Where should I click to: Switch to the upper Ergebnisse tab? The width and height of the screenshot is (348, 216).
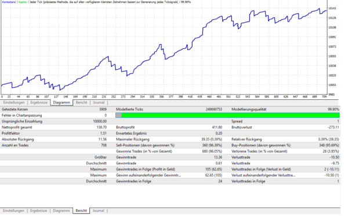[x=39, y=102]
